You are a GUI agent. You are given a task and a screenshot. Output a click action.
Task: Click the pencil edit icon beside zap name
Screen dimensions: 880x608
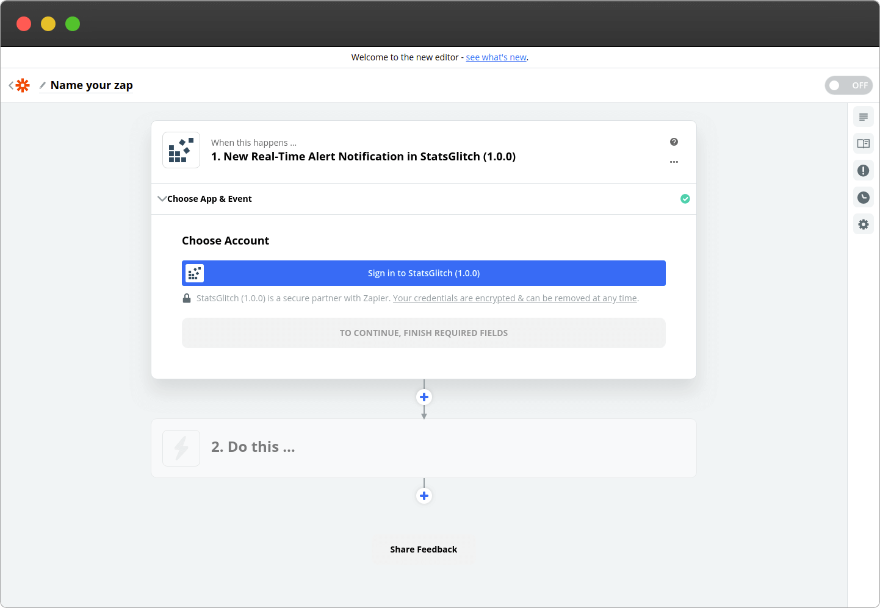[x=43, y=85]
